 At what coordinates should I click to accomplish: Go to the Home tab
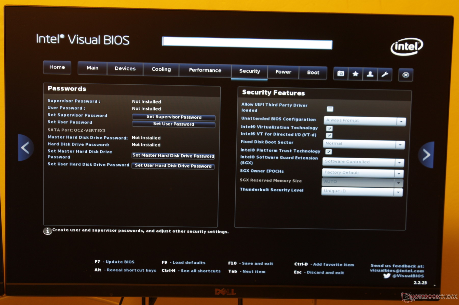[57, 67]
